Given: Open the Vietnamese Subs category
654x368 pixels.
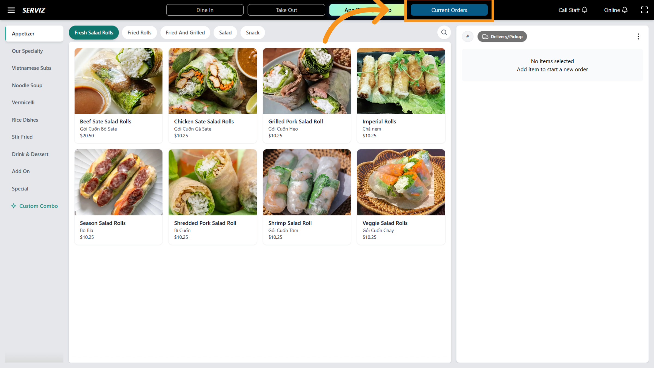Looking at the screenshot, I should pyautogui.click(x=32, y=68).
